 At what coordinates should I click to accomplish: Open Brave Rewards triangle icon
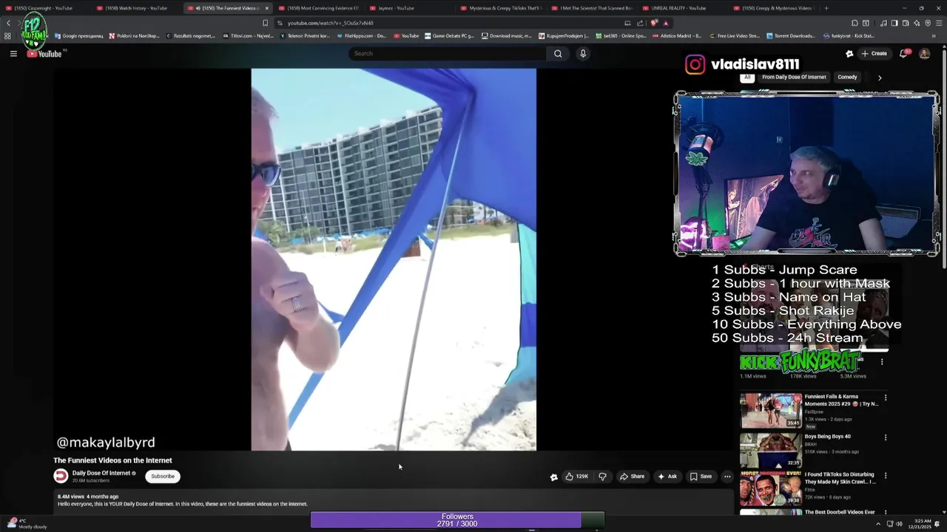coord(665,23)
